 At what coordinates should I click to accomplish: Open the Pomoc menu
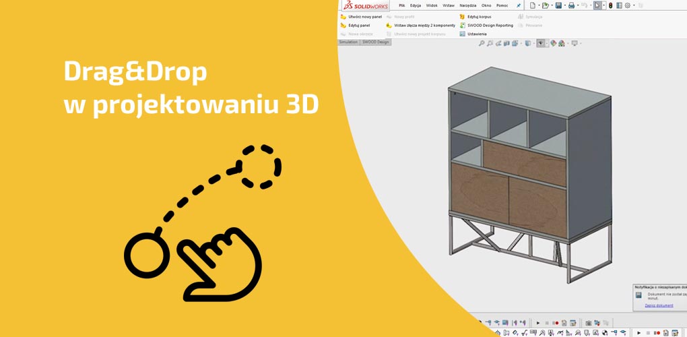pyautogui.click(x=502, y=5)
